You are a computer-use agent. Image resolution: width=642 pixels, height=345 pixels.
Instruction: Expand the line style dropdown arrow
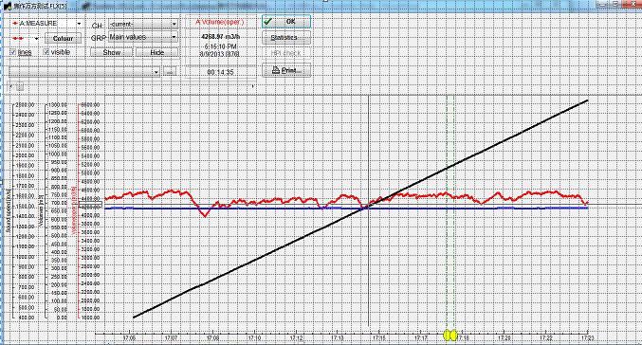click(36, 39)
